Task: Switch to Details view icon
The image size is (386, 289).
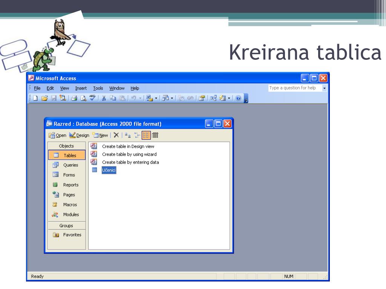Action: [x=155, y=135]
